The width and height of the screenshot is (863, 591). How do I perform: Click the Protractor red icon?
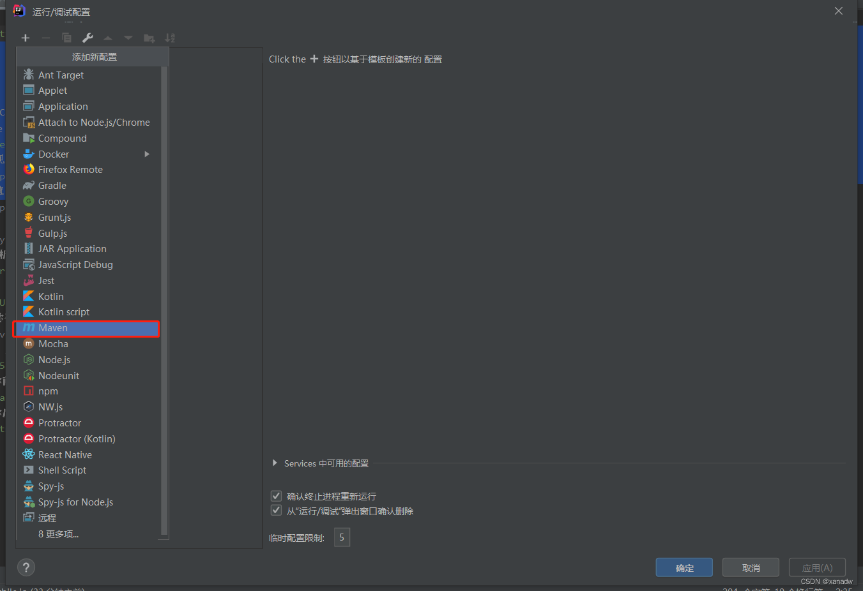[x=29, y=423]
